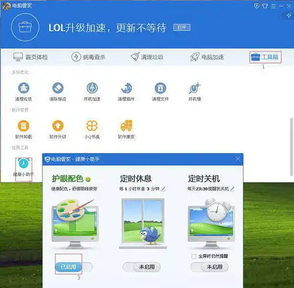Check the 全屏时仍然提醒 checkbox
The image size is (294, 288).
coord(194,256)
